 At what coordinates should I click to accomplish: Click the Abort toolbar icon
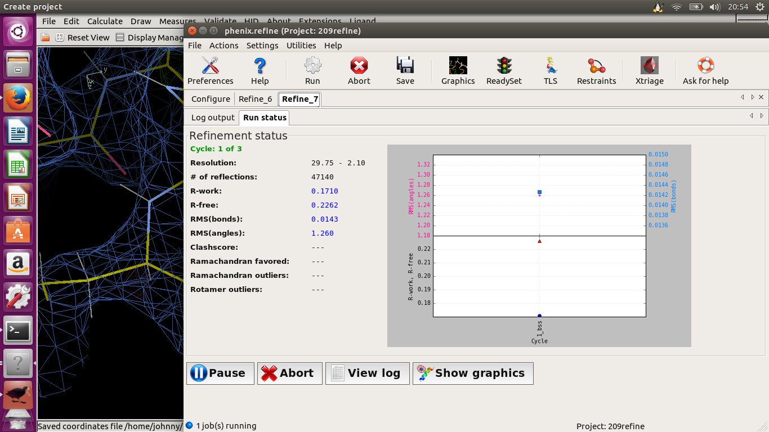tap(359, 70)
